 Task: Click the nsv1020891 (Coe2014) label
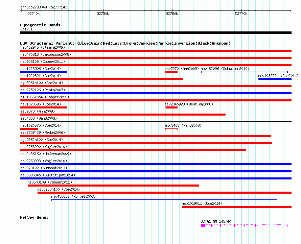41,76
